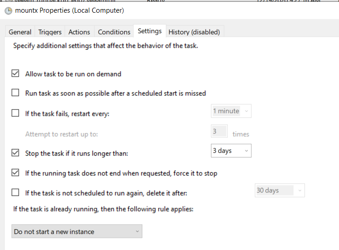The height and width of the screenshot is (250, 339).
Task: Click the 'Allow task to be run on demand' label
Action: coord(73,74)
